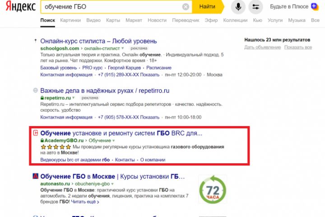The width and height of the screenshot is (325, 217).
Task: Switch to the Карты tab
Action: point(113,20)
